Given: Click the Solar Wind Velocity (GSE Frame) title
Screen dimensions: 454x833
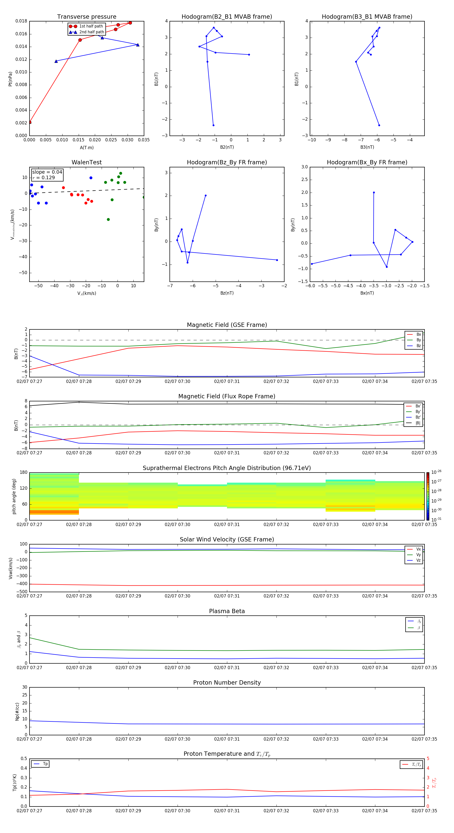Looking at the screenshot, I should tap(227, 540).
